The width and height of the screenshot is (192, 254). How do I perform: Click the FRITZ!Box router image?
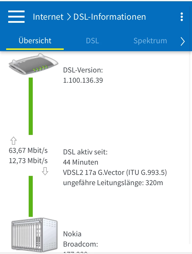coord(33,64)
